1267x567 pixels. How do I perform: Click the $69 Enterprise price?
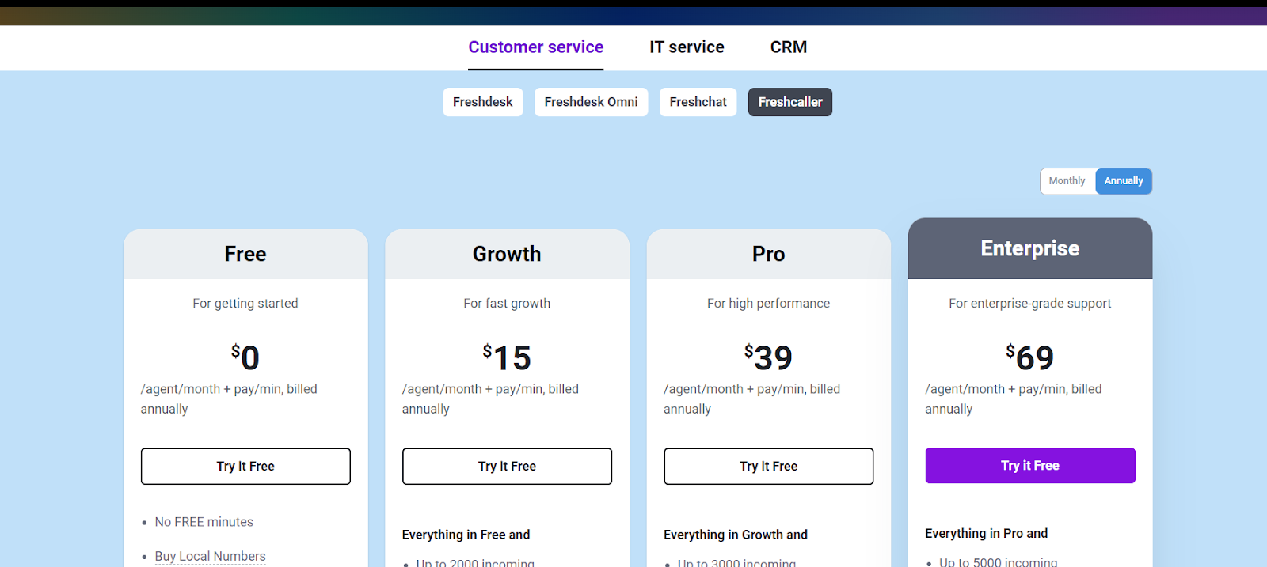pyautogui.click(x=1029, y=357)
